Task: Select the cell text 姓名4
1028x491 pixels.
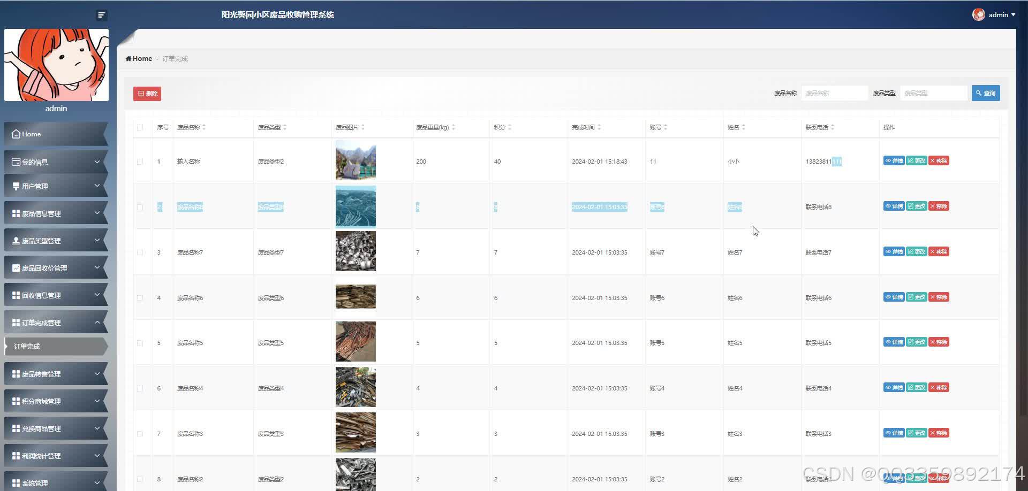Action: 735,388
